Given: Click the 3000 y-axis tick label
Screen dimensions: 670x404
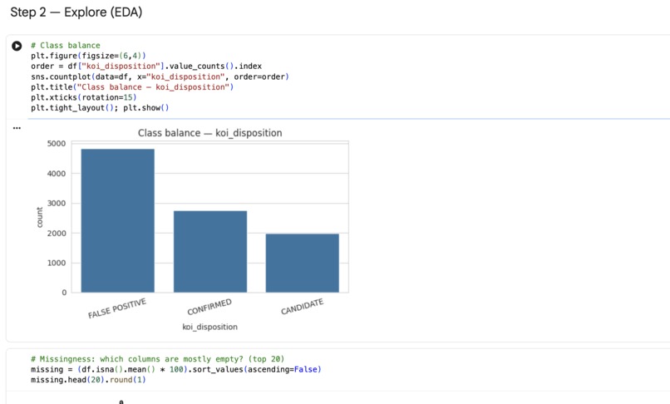Looking at the screenshot, I should coord(57,204).
